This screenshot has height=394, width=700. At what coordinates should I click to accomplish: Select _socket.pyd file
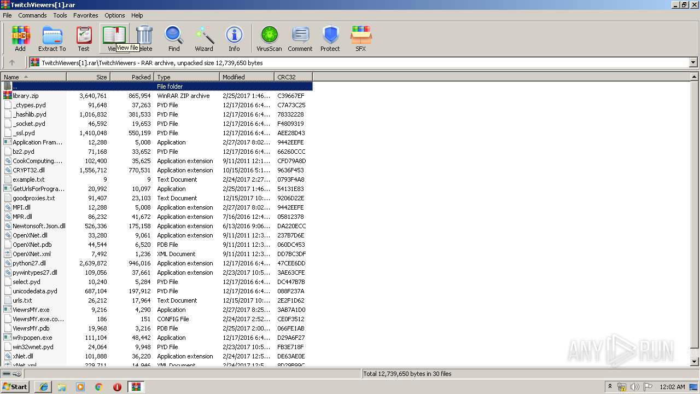pos(29,124)
